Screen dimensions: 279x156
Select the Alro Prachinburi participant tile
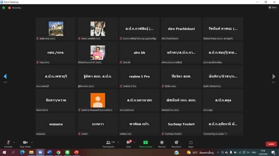pyautogui.click(x=181, y=29)
